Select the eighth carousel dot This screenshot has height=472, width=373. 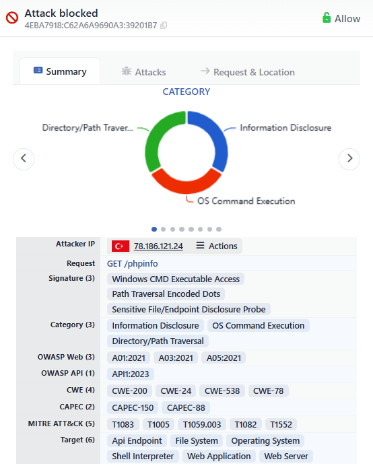pos(219,230)
